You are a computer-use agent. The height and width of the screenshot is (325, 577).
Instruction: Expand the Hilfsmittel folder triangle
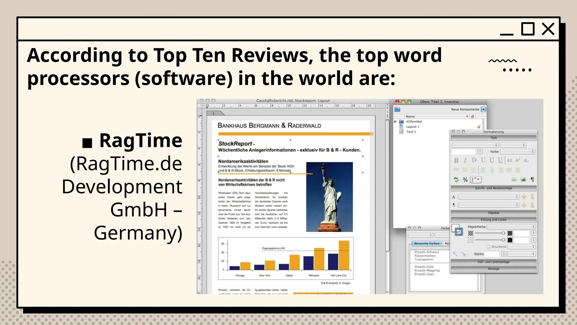point(396,122)
